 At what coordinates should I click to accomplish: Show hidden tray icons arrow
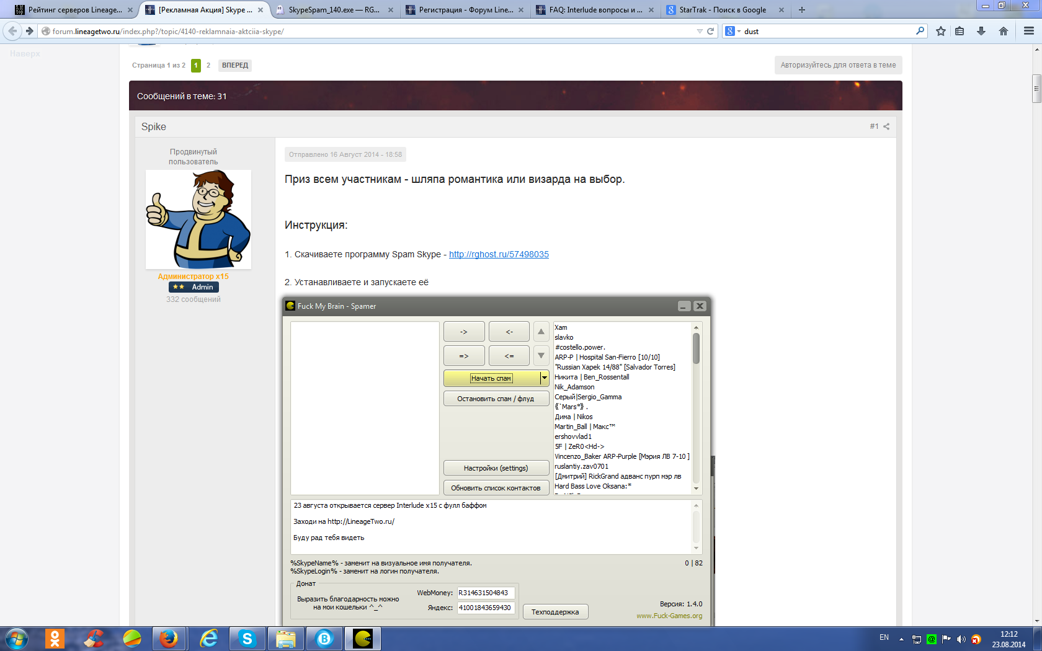click(901, 639)
